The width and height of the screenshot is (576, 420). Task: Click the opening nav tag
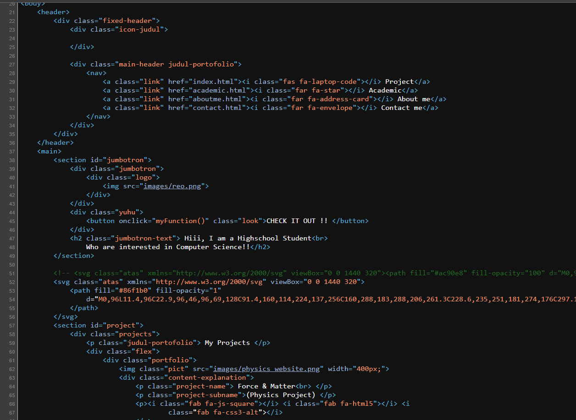(x=96, y=73)
